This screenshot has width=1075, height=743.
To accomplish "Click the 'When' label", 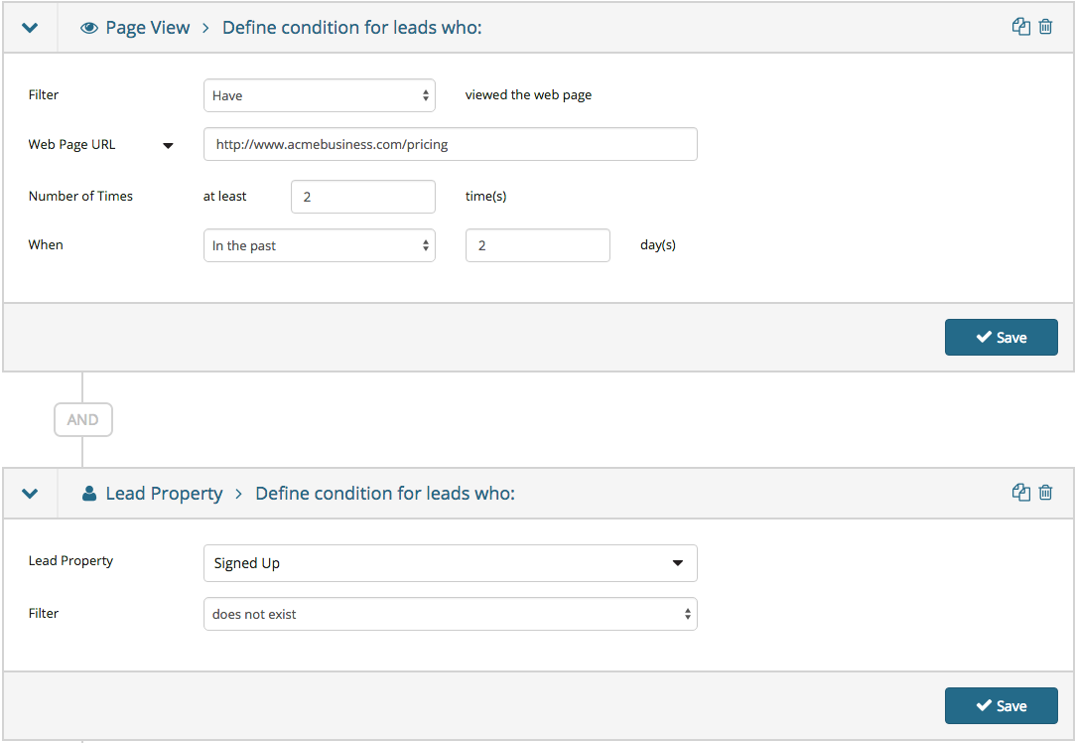I will [x=46, y=245].
